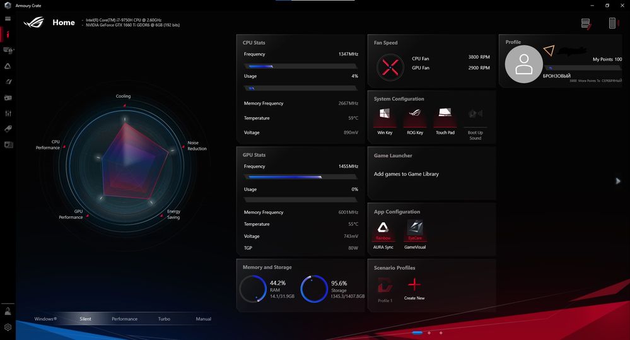The height and width of the screenshot is (340, 630).
Task: Open Settings gear in the sidebar
Action: click(x=8, y=327)
